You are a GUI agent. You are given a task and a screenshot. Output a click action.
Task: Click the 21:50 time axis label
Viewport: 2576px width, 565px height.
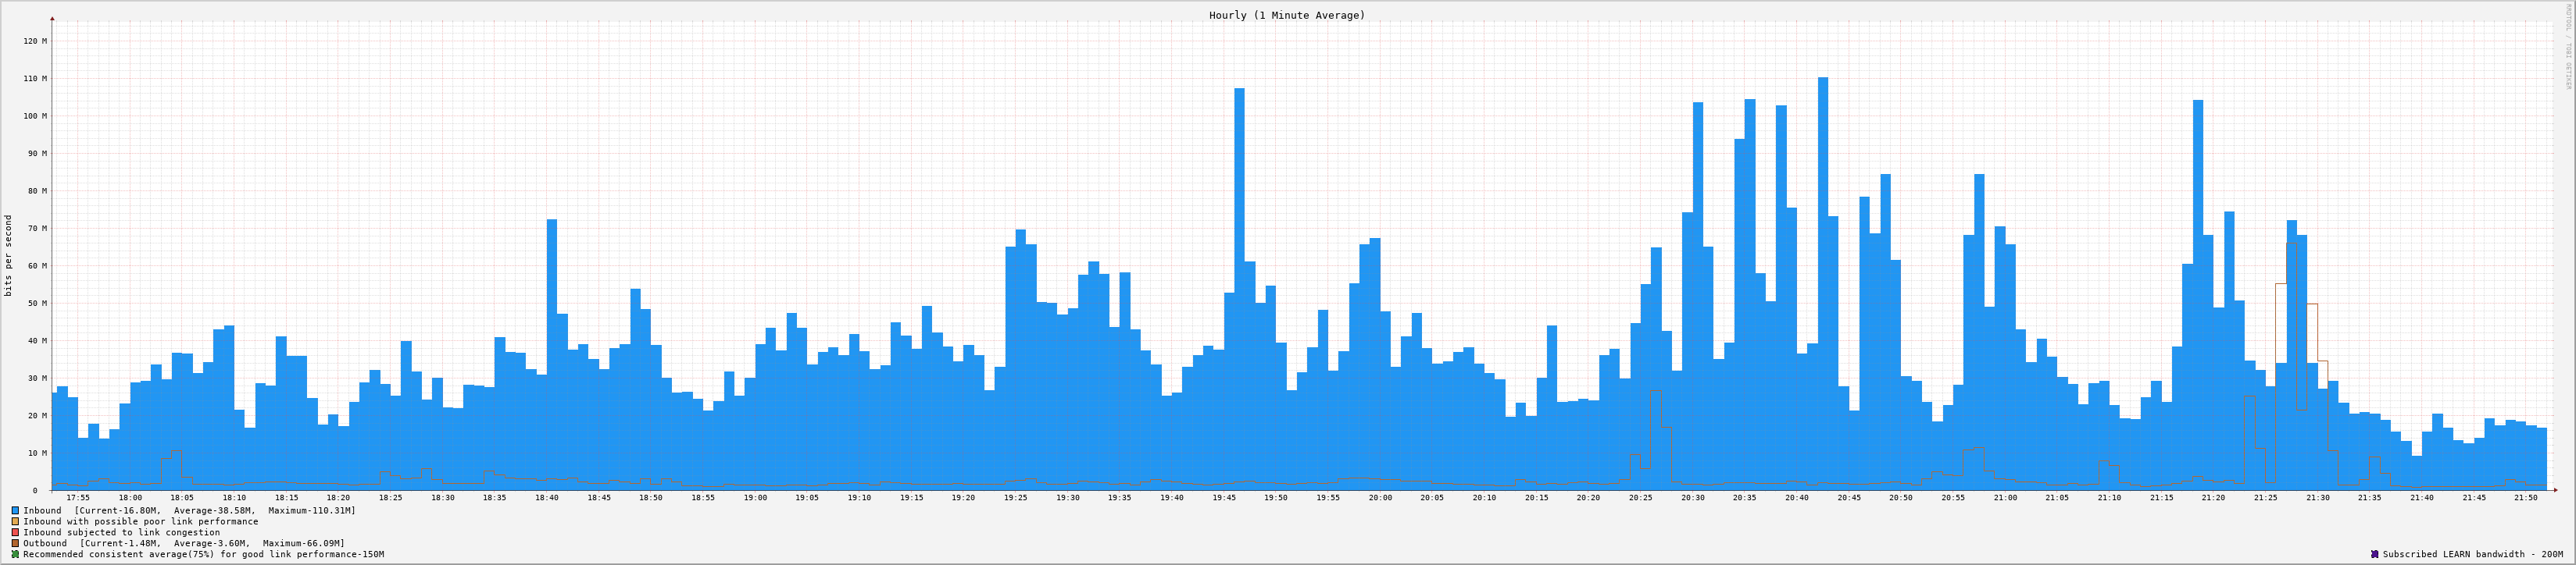coord(2525,497)
